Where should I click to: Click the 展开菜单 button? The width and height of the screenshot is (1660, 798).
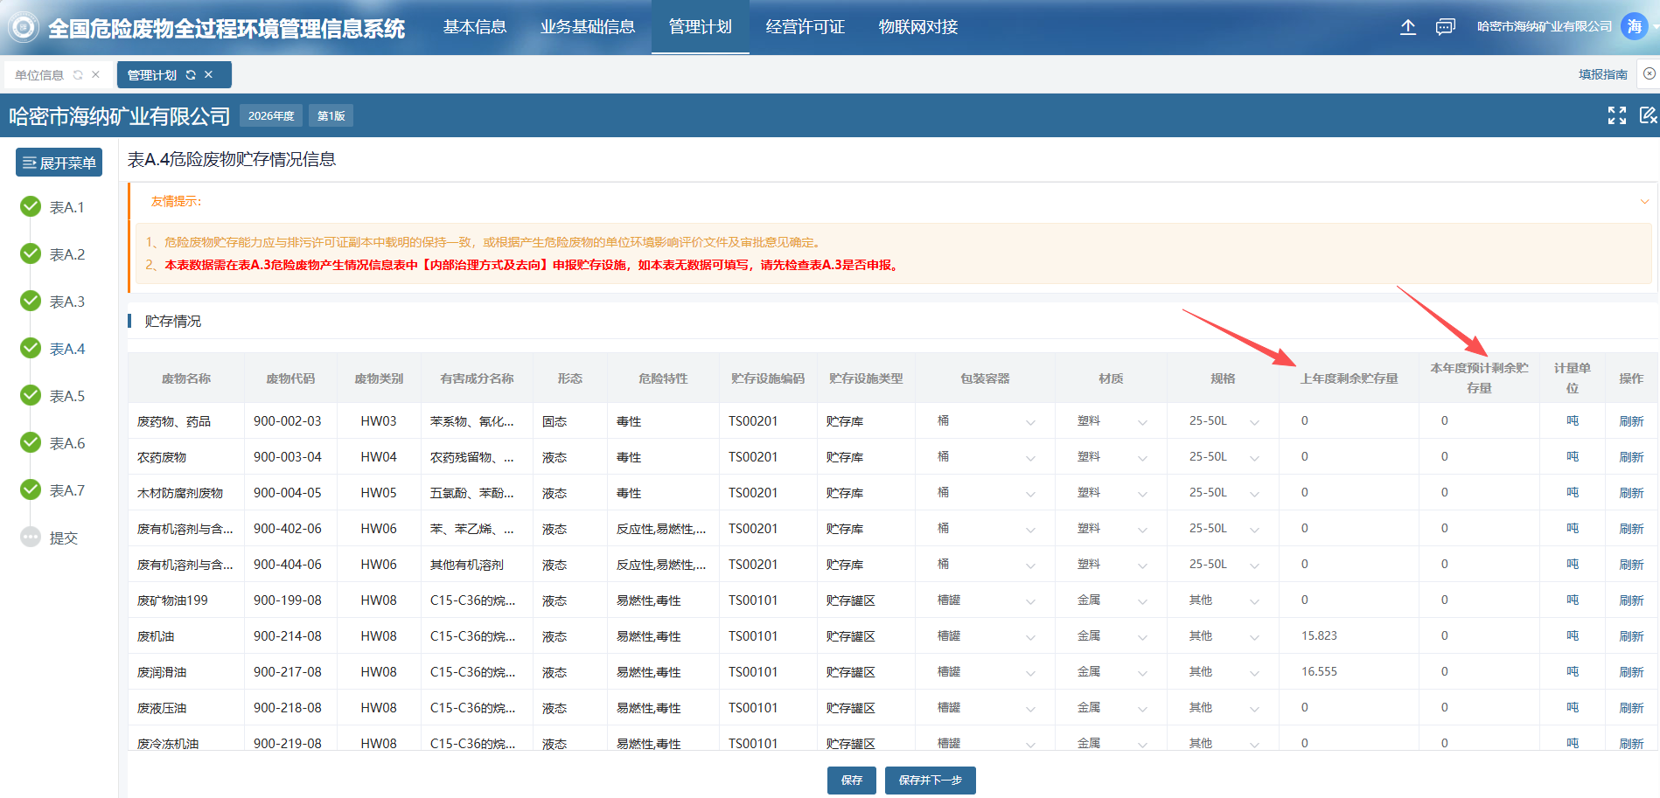pos(59,163)
